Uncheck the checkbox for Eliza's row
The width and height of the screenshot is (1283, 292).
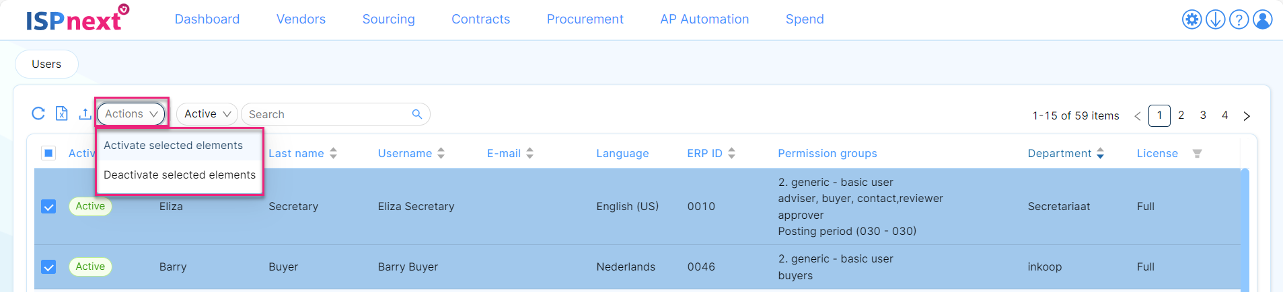tap(48, 206)
